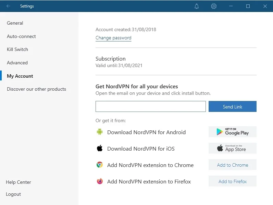Focus the email input field

pyautogui.click(x=151, y=106)
